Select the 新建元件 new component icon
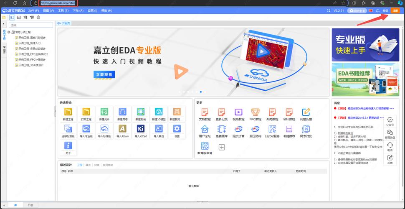The height and width of the screenshot is (209, 405). pos(104,112)
